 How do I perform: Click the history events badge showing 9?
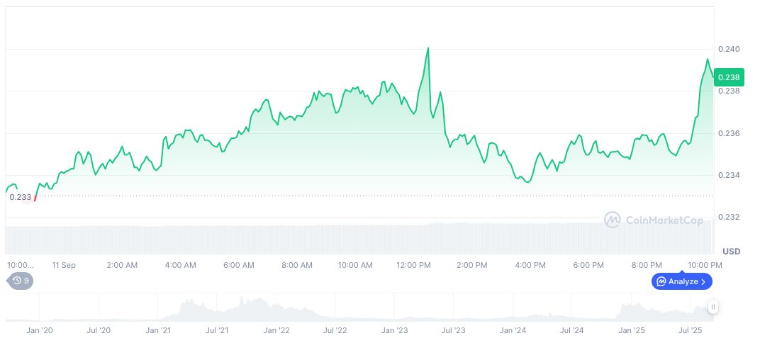21,281
